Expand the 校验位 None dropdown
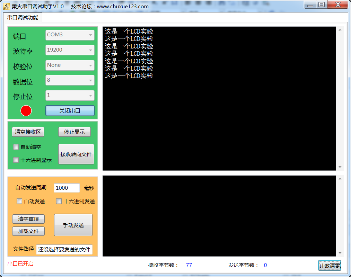Viewport: 351px width, 277px height. [x=70, y=65]
